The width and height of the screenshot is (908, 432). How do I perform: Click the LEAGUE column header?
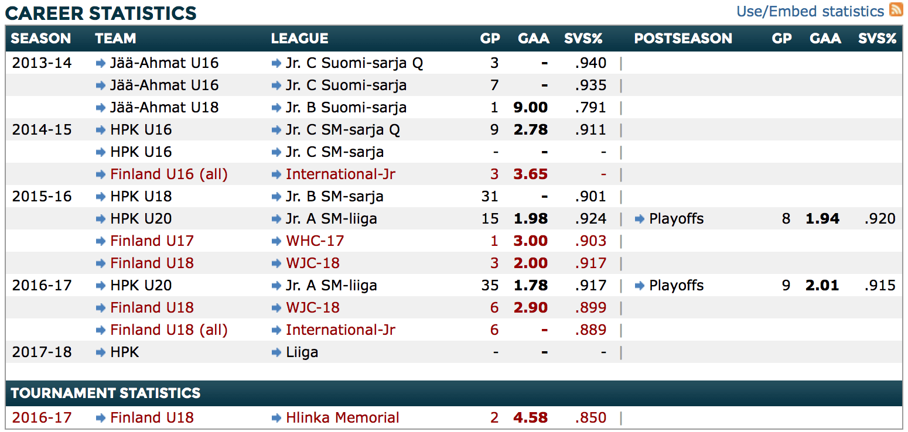[x=299, y=39]
